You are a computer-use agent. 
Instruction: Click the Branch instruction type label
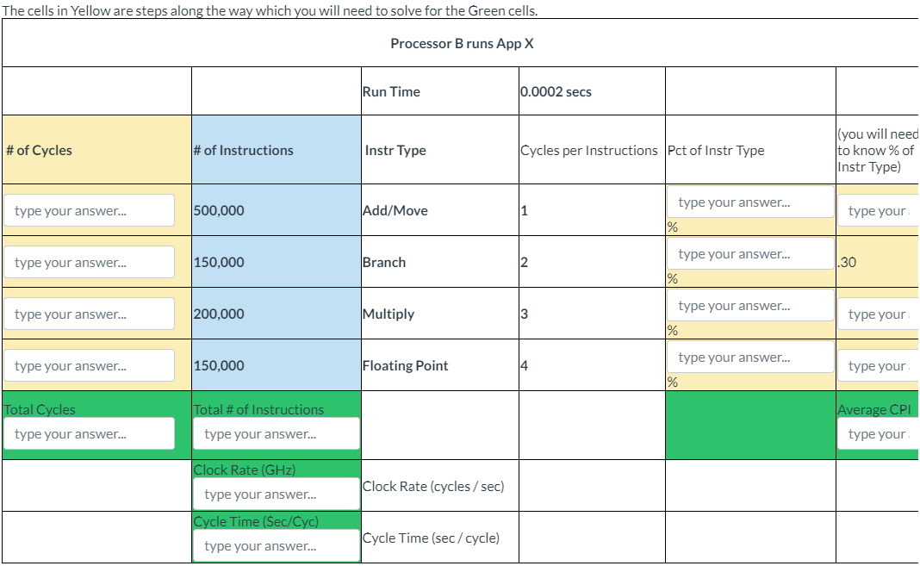384,262
